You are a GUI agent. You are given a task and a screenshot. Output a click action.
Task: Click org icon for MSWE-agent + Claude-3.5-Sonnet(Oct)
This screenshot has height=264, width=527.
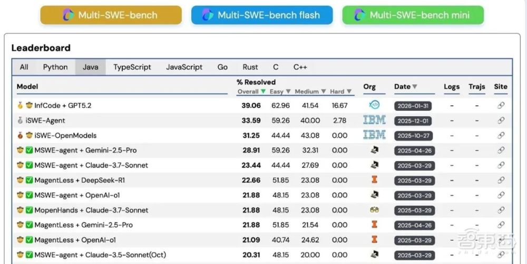[x=374, y=255]
